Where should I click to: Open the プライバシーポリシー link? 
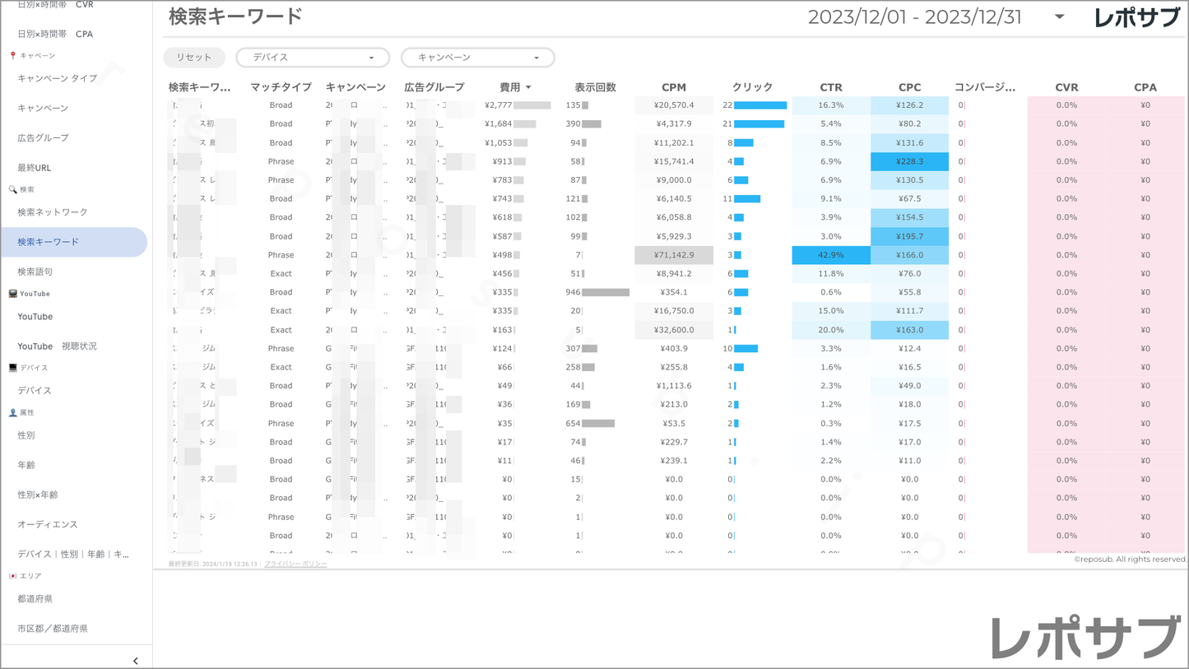click(x=295, y=564)
